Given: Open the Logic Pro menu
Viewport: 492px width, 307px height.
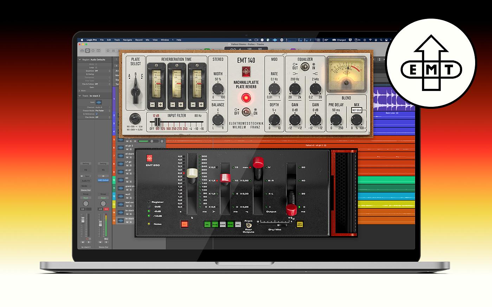Looking at the screenshot, I should (91, 40).
